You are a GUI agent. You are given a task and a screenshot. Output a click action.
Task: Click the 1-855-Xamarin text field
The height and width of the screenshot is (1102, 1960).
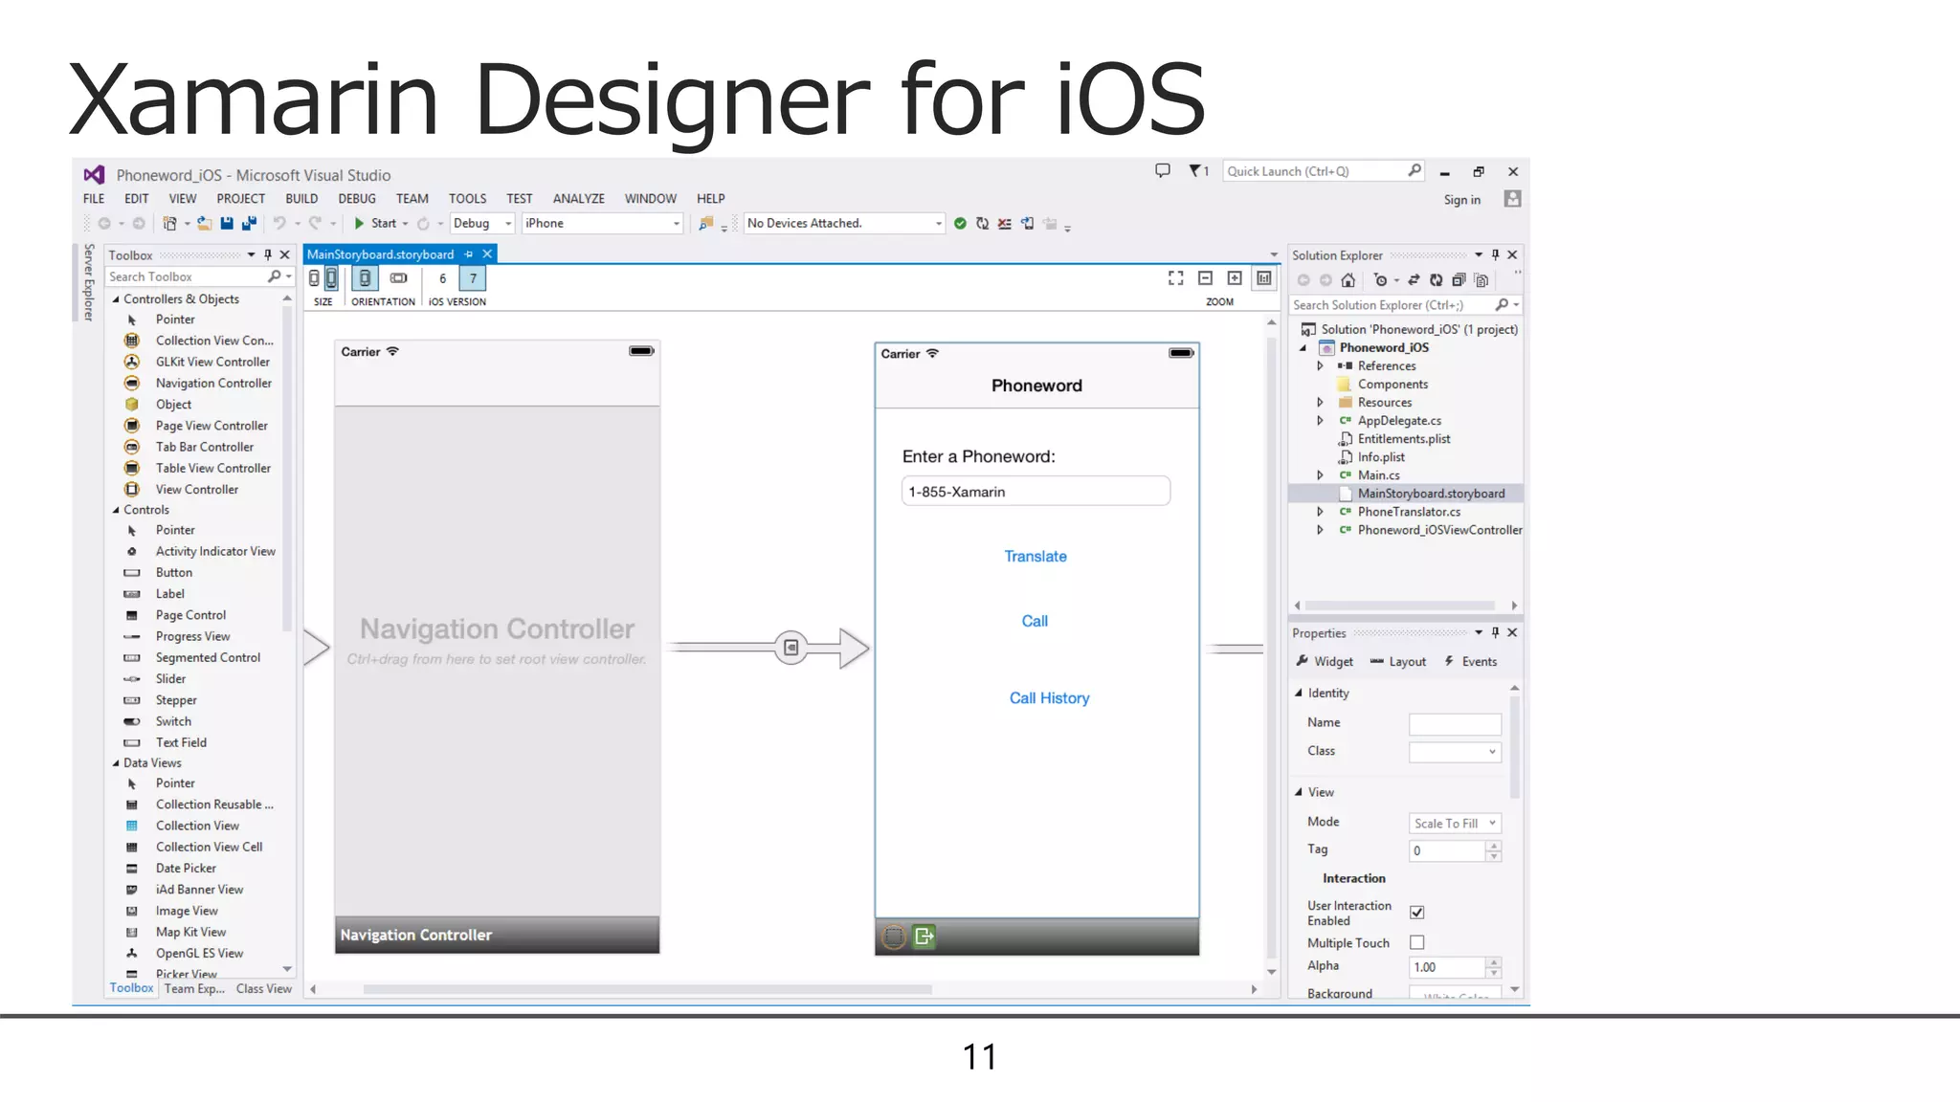coord(1036,492)
